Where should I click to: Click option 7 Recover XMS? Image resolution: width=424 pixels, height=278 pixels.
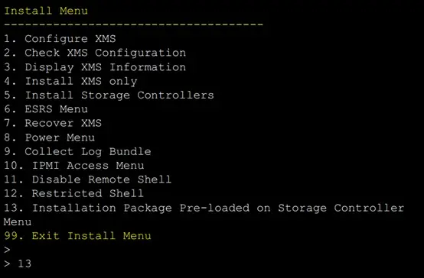[x=53, y=123]
